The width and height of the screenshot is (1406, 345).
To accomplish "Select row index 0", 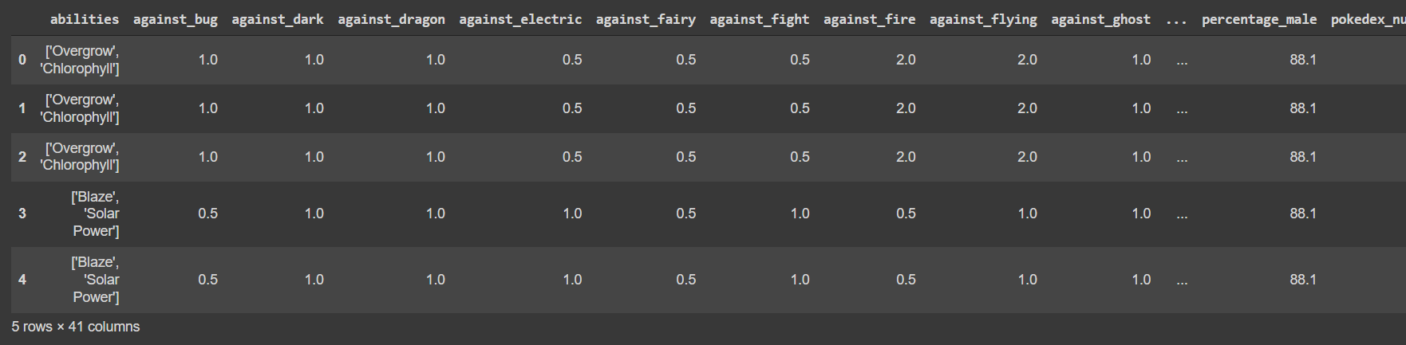I will tap(22, 60).
